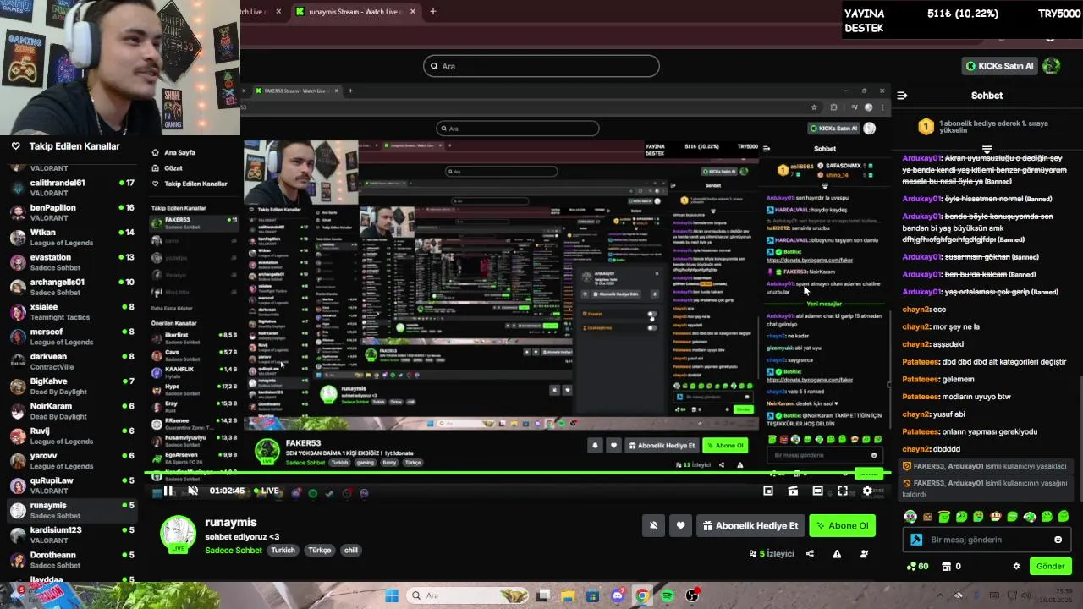Open BigKahve channel in sidebar

tap(70, 387)
